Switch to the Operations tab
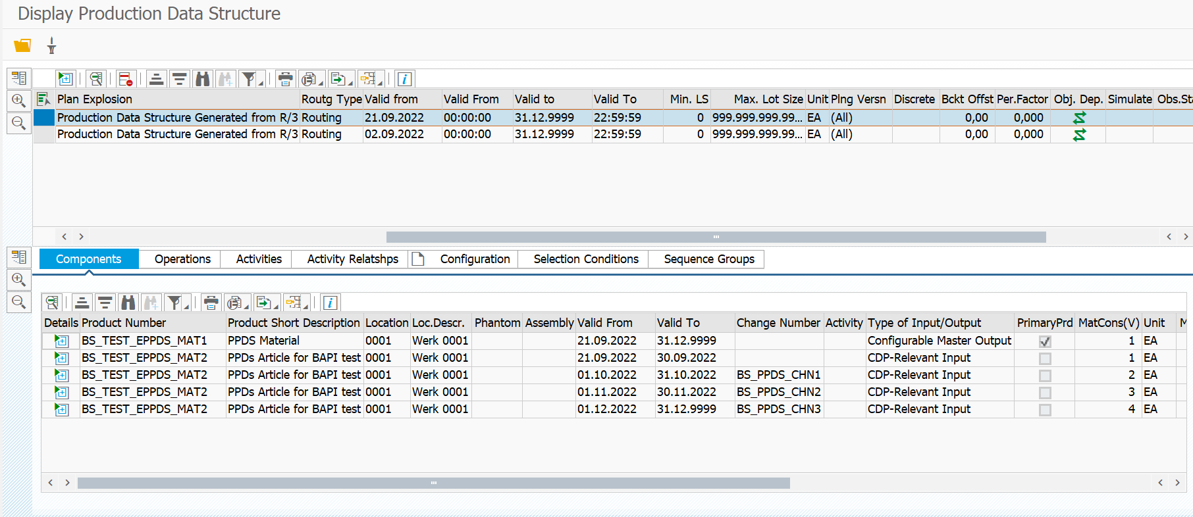The image size is (1193, 517). tap(182, 259)
